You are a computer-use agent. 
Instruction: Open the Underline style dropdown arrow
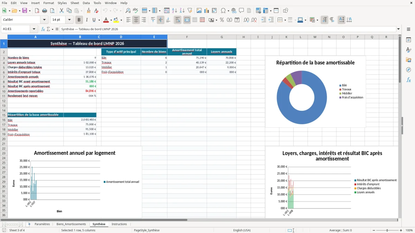pos(99,20)
